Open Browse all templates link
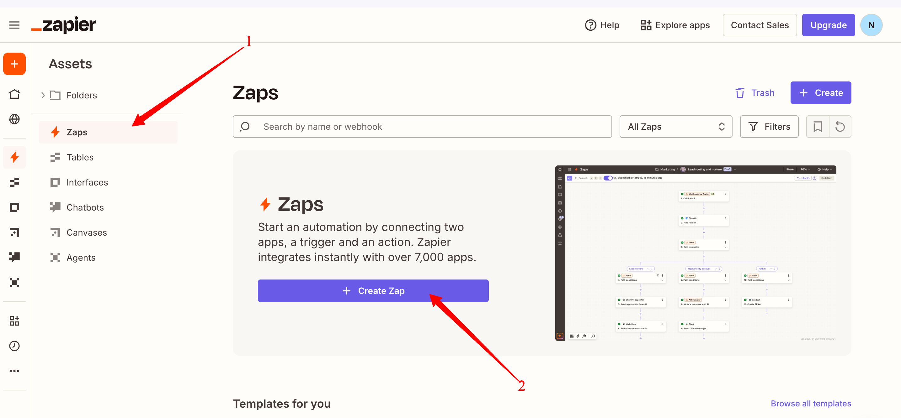Viewport: 901px width, 418px height. (x=810, y=403)
